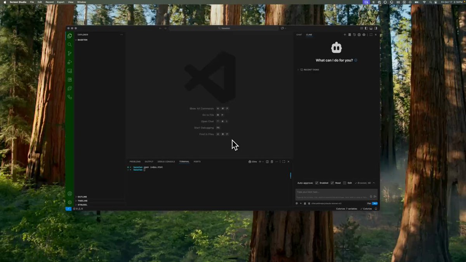466x262 pixels.
Task: Open terminal panel more actions ellipsis
Action: pos(276,161)
